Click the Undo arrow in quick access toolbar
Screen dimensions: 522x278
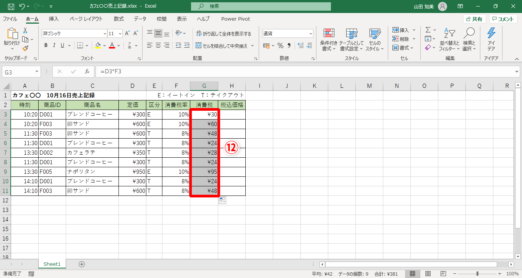[22, 6]
